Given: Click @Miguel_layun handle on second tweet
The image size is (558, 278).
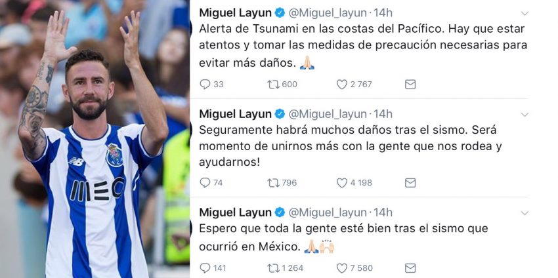Looking at the screenshot, I should point(328,114).
